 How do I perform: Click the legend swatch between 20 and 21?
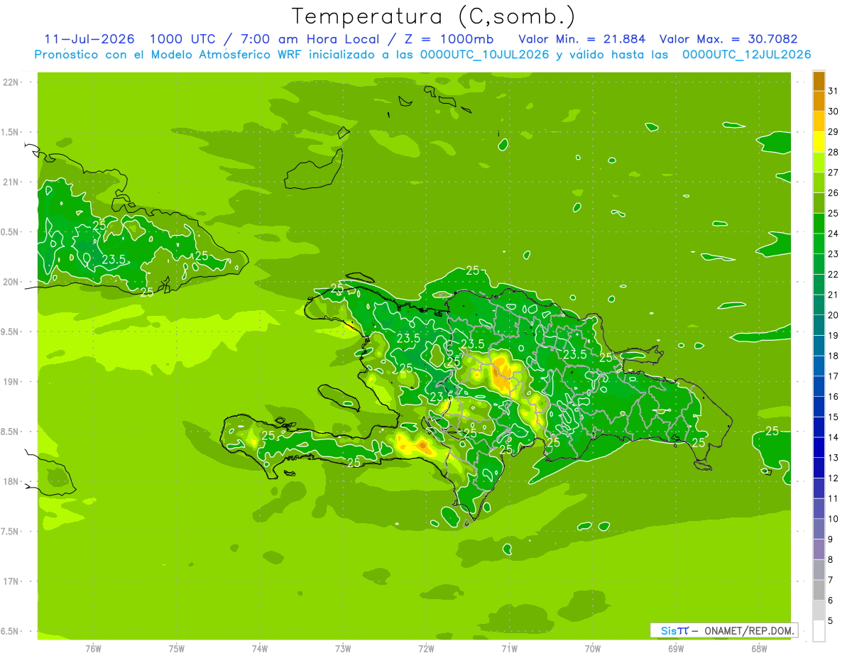[x=819, y=305]
